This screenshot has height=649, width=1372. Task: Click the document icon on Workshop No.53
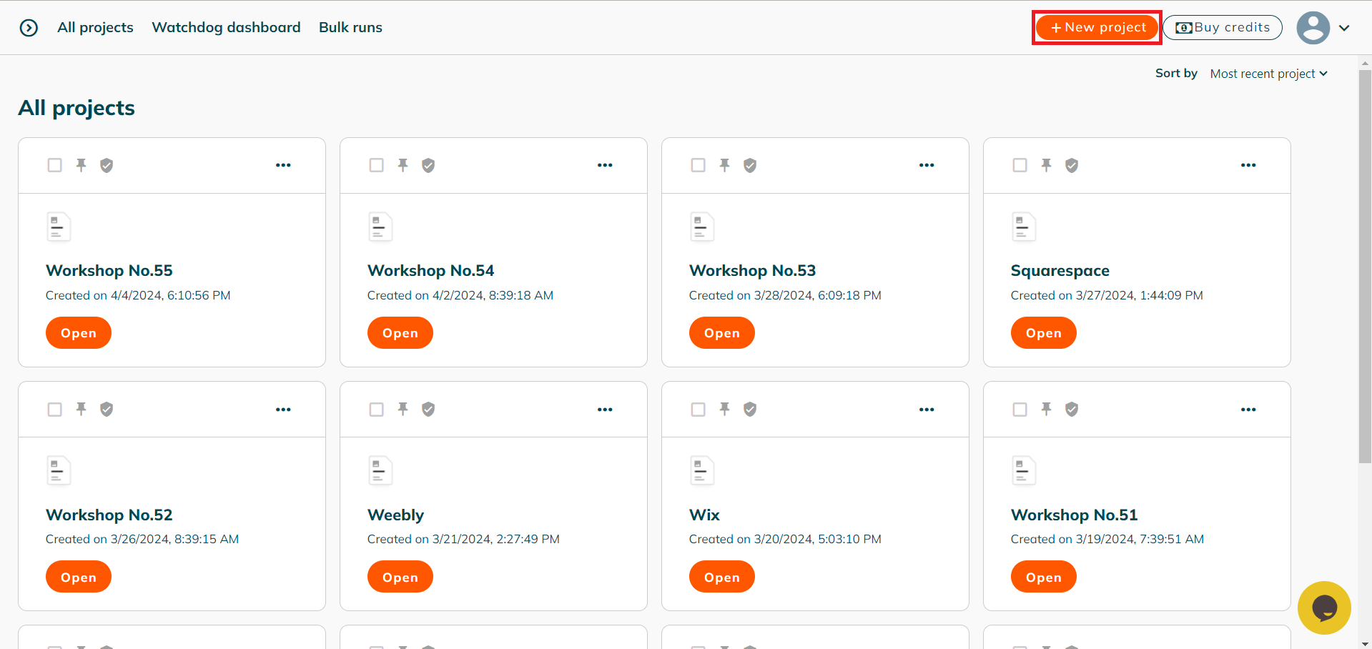(702, 227)
